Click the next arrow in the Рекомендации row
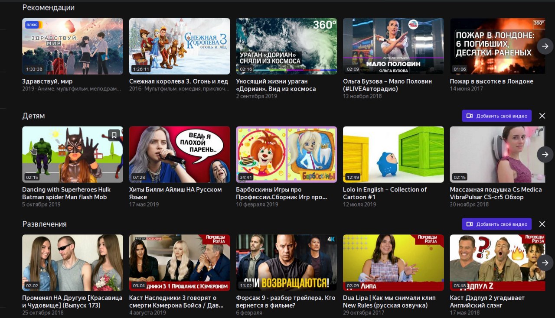Screen dimensions: 555x318 point(545,46)
